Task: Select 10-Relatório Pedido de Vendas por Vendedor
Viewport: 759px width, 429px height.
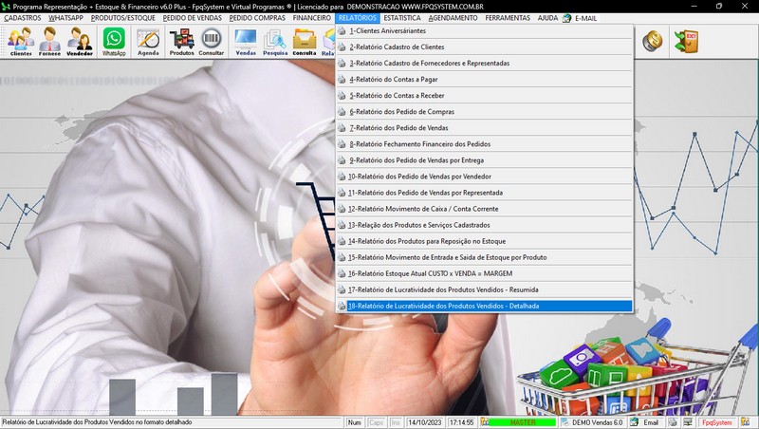Action: click(x=484, y=177)
